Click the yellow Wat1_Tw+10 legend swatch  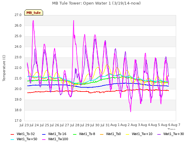(127, 134)
